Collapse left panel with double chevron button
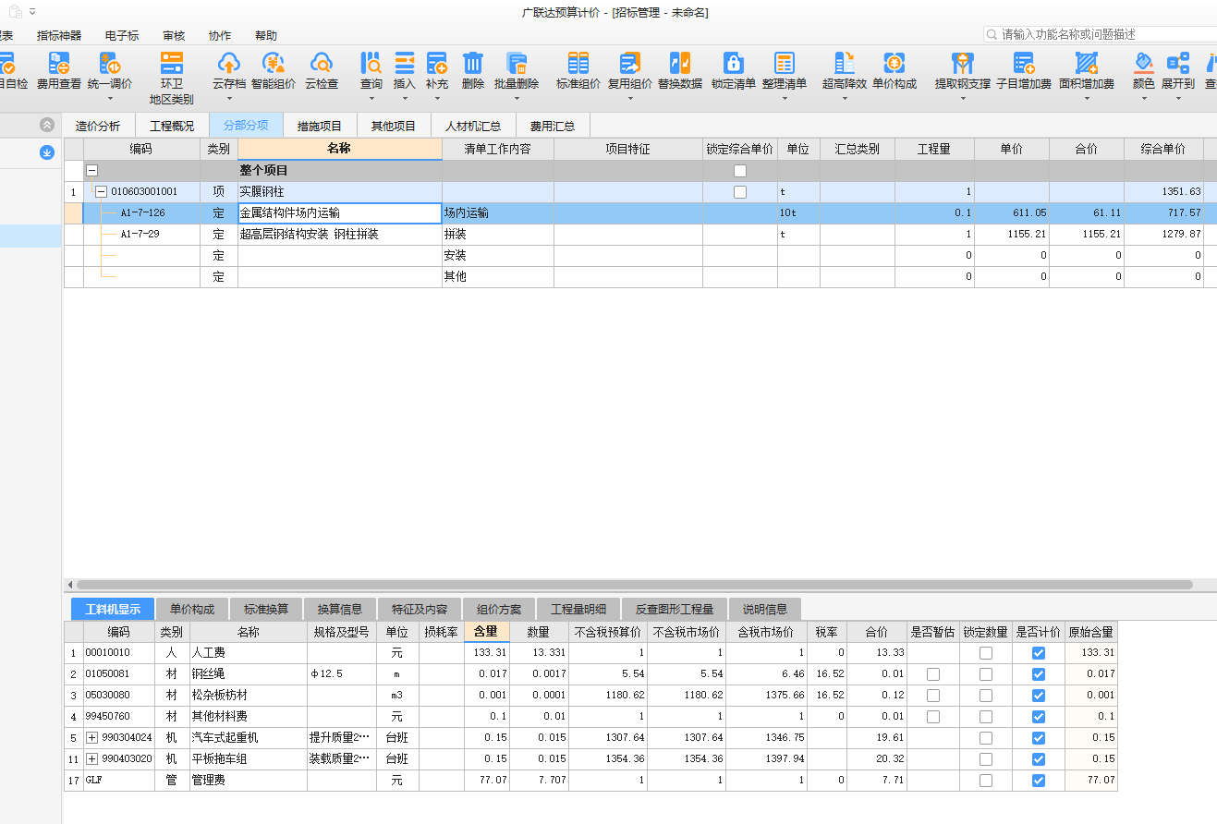The width and height of the screenshot is (1217, 824). 47,125
